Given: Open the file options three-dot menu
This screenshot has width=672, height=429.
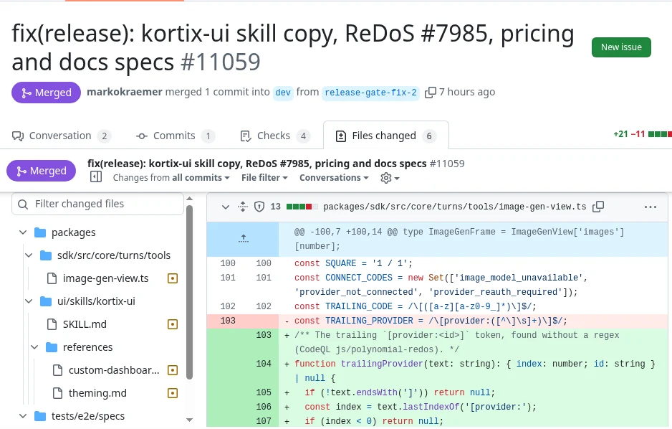Looking at the screenshot, I should click(x=650, y=207).
